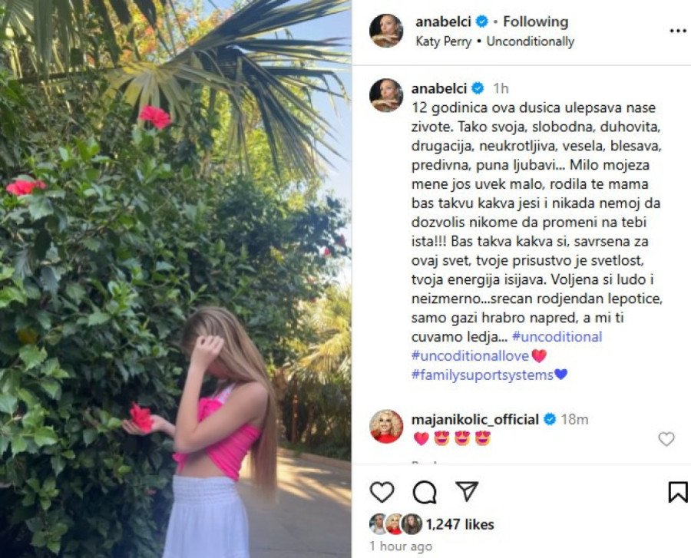This screenshot has width=691, height=558.
Task: Open #uncoditional hashtag
Action: pos(557,336)
